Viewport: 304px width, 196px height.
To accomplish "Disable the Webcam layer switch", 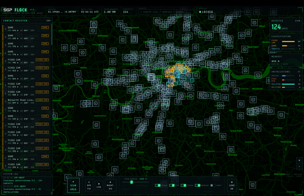I will [x=197, y=185].
